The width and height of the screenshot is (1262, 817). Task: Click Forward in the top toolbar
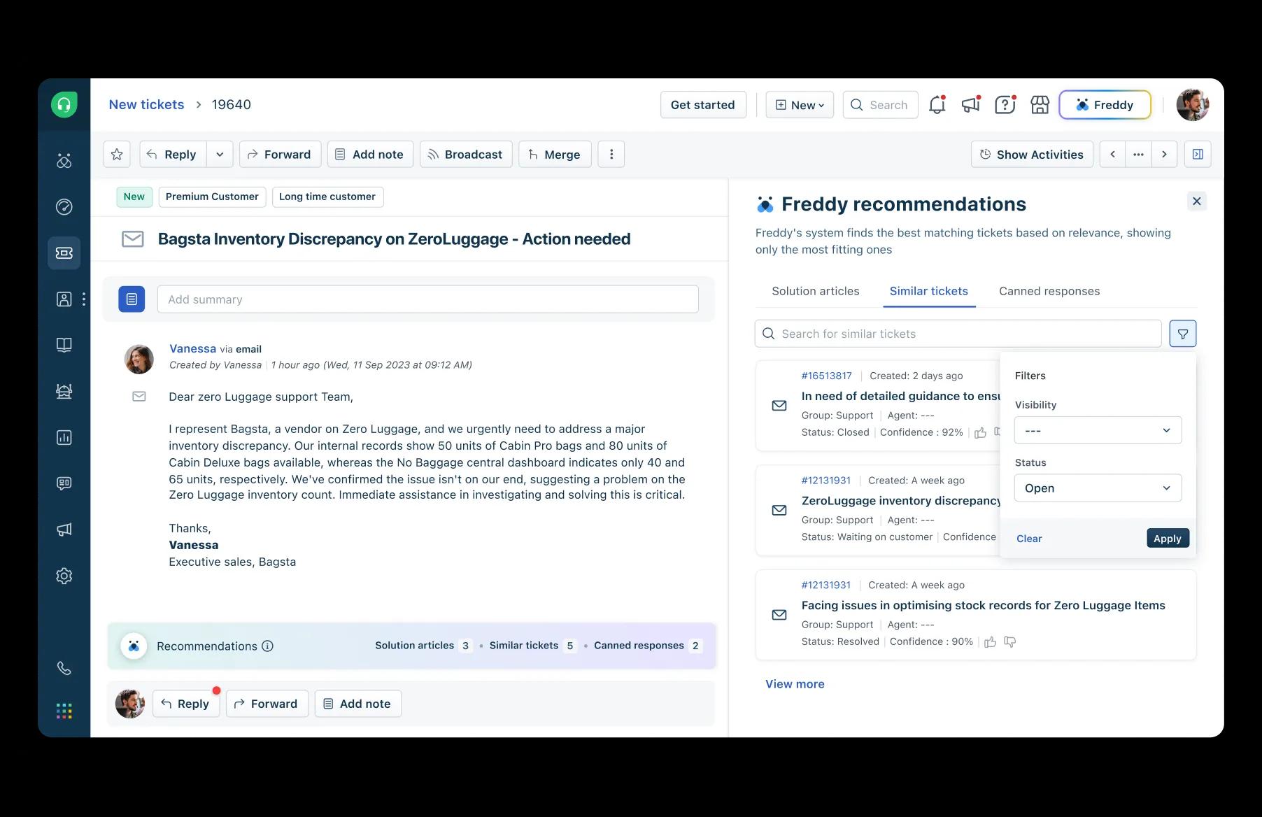(280, 155)
